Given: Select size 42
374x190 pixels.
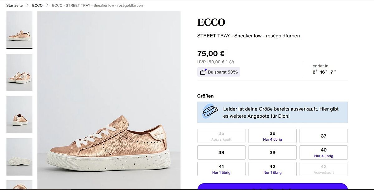Looking at the screenshot, I should pyautogui.click(x=272, y=169).
